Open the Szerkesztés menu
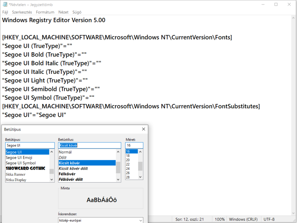Viewport: 297px width, 223px height. [22, 12]
